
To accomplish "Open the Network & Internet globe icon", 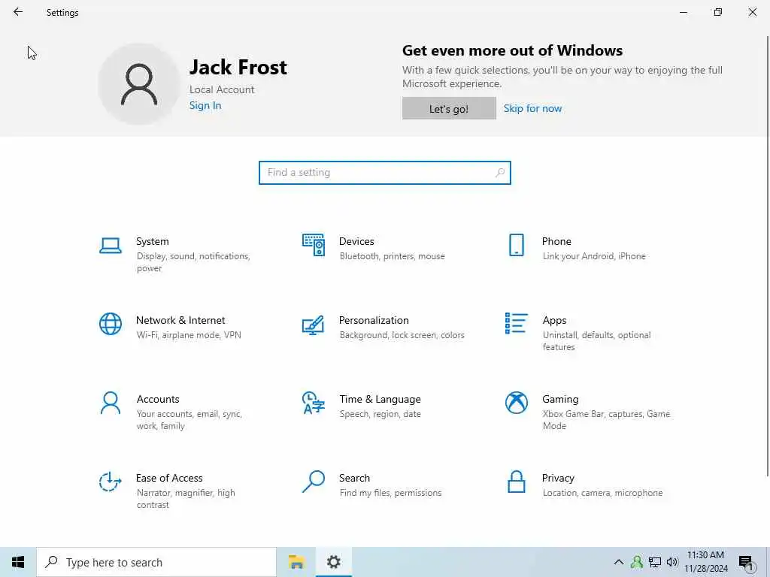I will (111, 324).
